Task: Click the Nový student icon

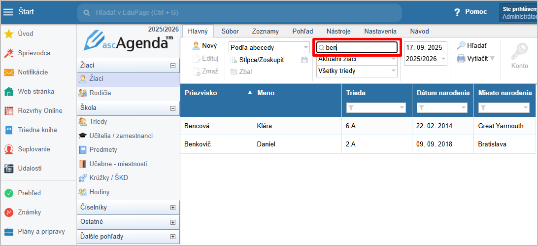Action: coord(196,46)
